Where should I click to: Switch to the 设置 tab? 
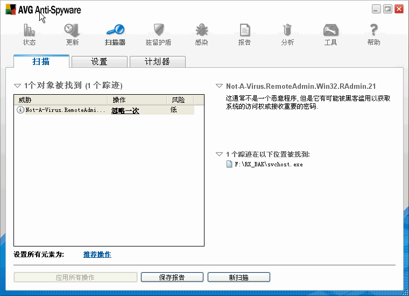(x=100, y=62)
